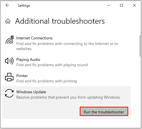Minimize the Settings window
This screenshot has width=142, height=129.
(109, 5)
